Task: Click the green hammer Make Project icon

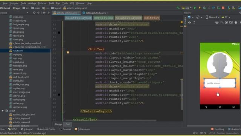Action: click(178, 8)
